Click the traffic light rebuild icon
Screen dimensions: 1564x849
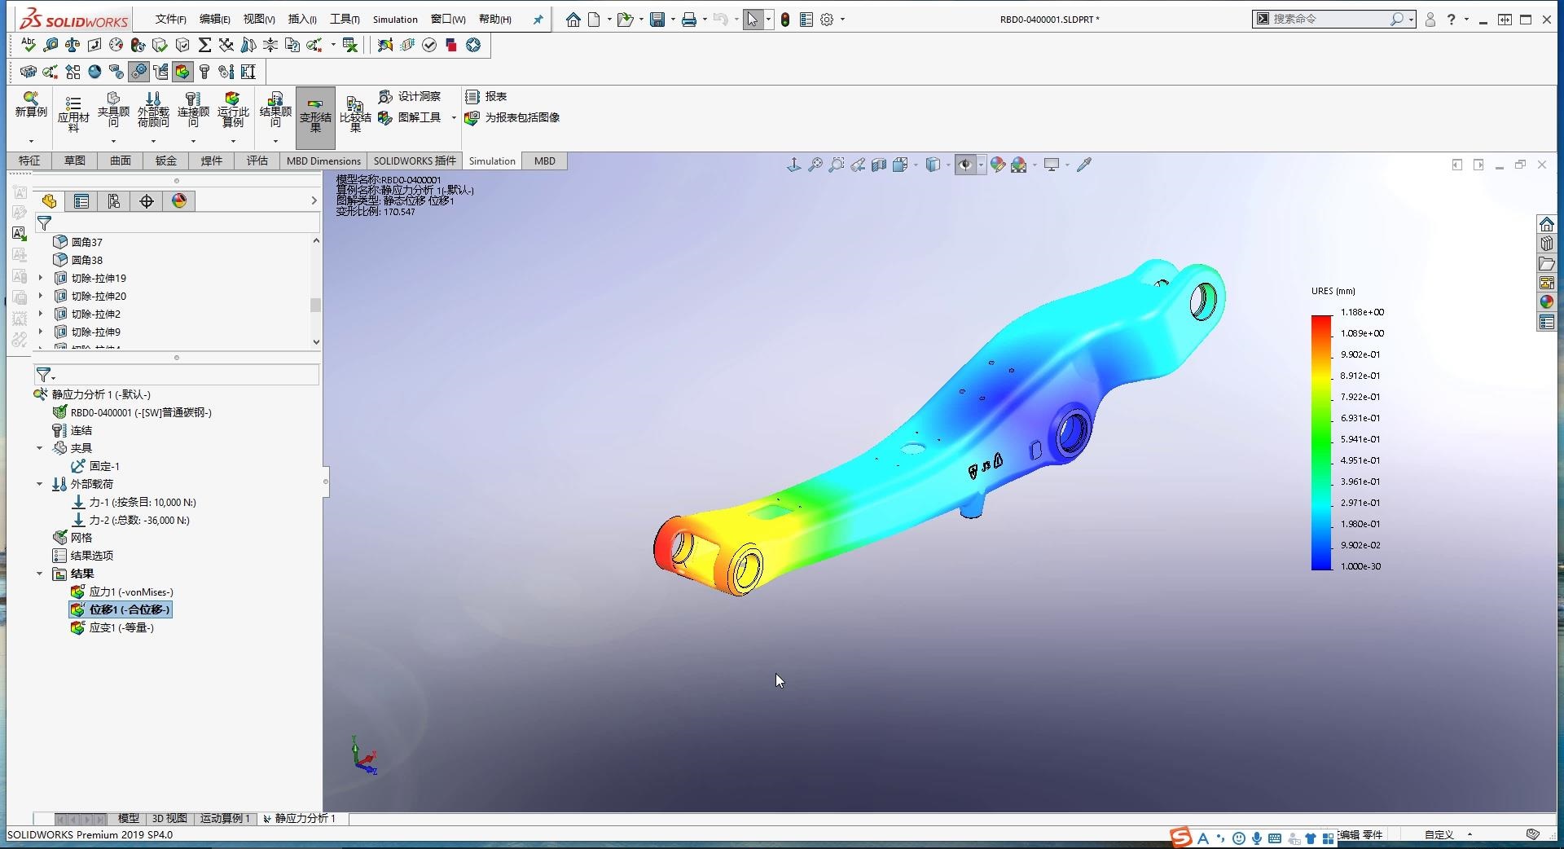click(x=784, y=20)
